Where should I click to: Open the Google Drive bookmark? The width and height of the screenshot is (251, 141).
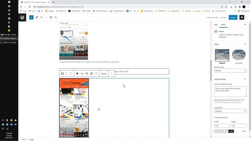click(173, 11)
